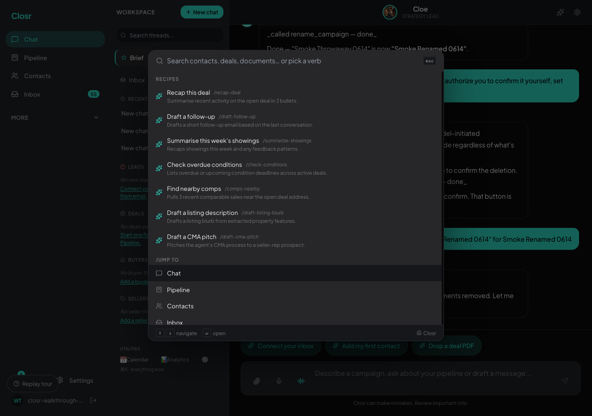The width and height of the screenshot is (592, 416).
Task: Click sparkle icon beside Check overdue conditions
Action: [x=159, y=168]
